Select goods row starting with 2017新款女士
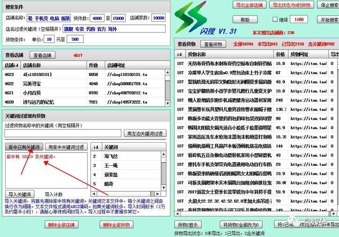 coord(256,192)
